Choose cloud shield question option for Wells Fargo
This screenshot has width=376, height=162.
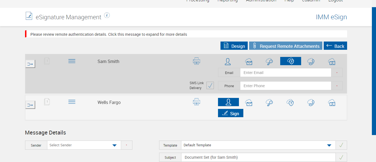click(290, 103)
